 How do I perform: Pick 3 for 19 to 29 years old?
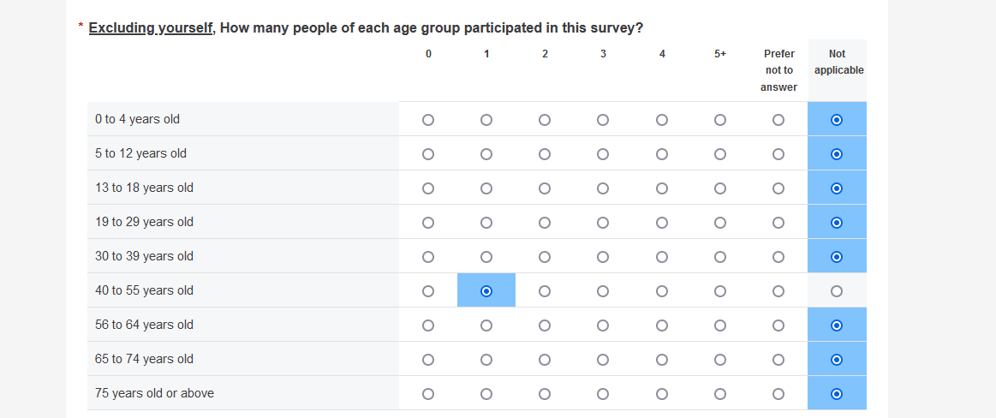[x=603, y=223]
